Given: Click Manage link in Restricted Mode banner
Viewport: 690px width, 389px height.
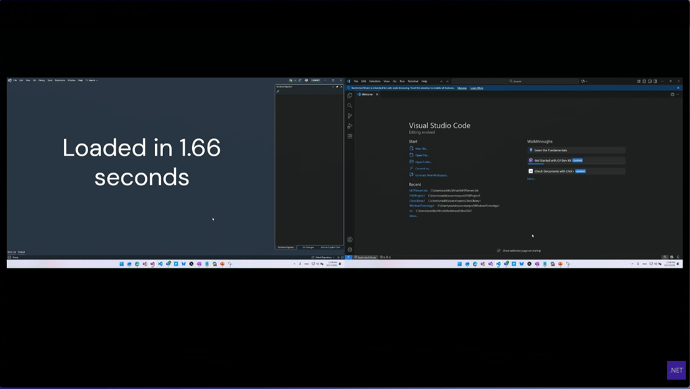Looking at the screenshot, I should 462,88.
